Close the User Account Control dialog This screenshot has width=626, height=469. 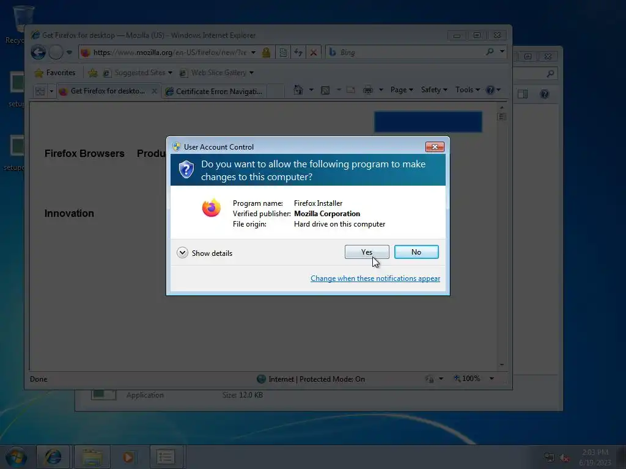435,147
